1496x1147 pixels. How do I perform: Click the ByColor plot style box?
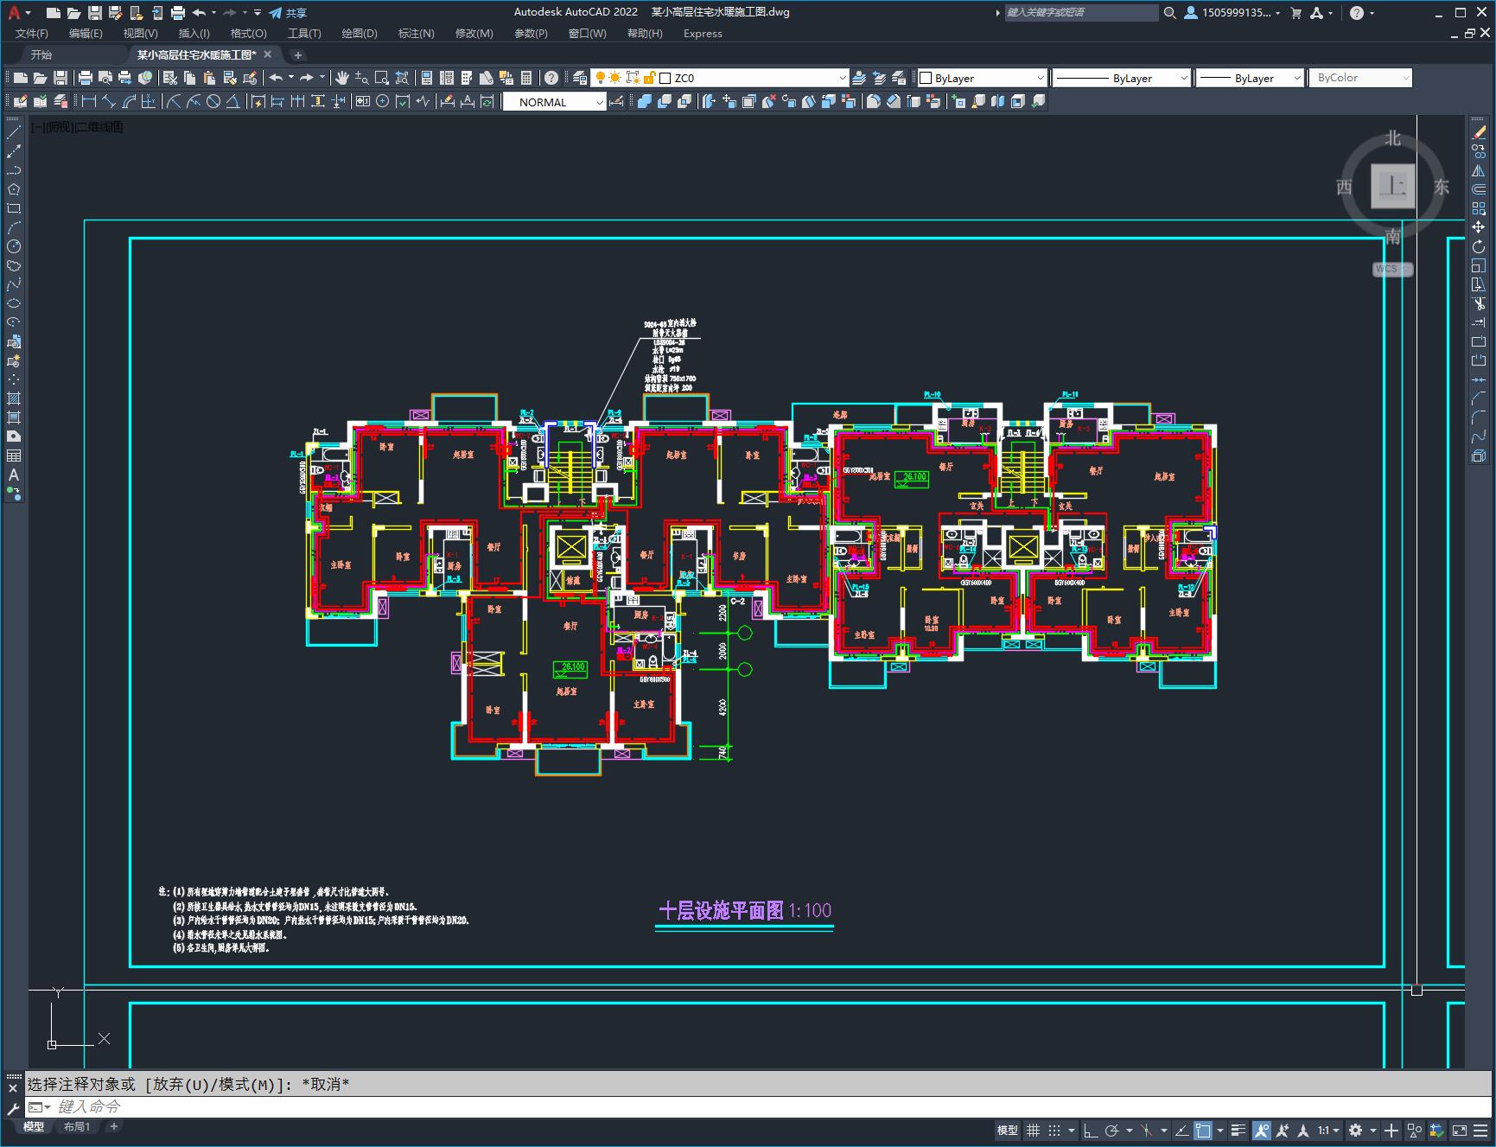(1360, 78)
